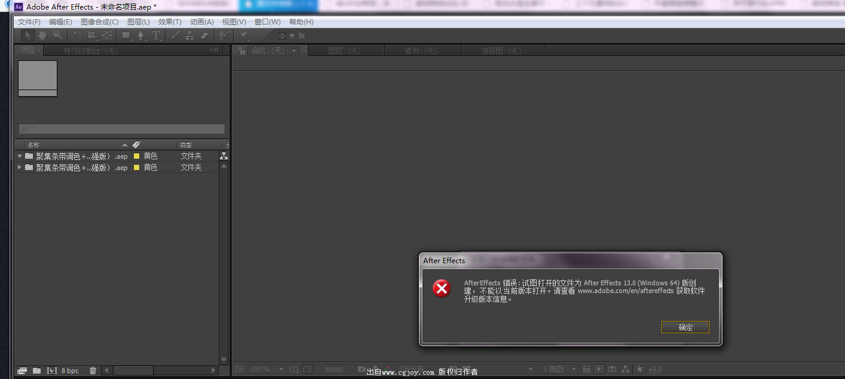Select the Roto Brush tool
The height and width of the screenshot is (379, 845).
coord(224,36)
